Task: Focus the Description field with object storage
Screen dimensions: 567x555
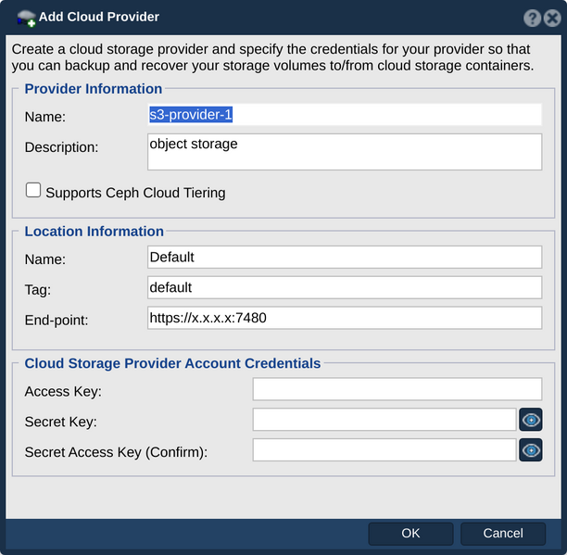Action: 345,152
